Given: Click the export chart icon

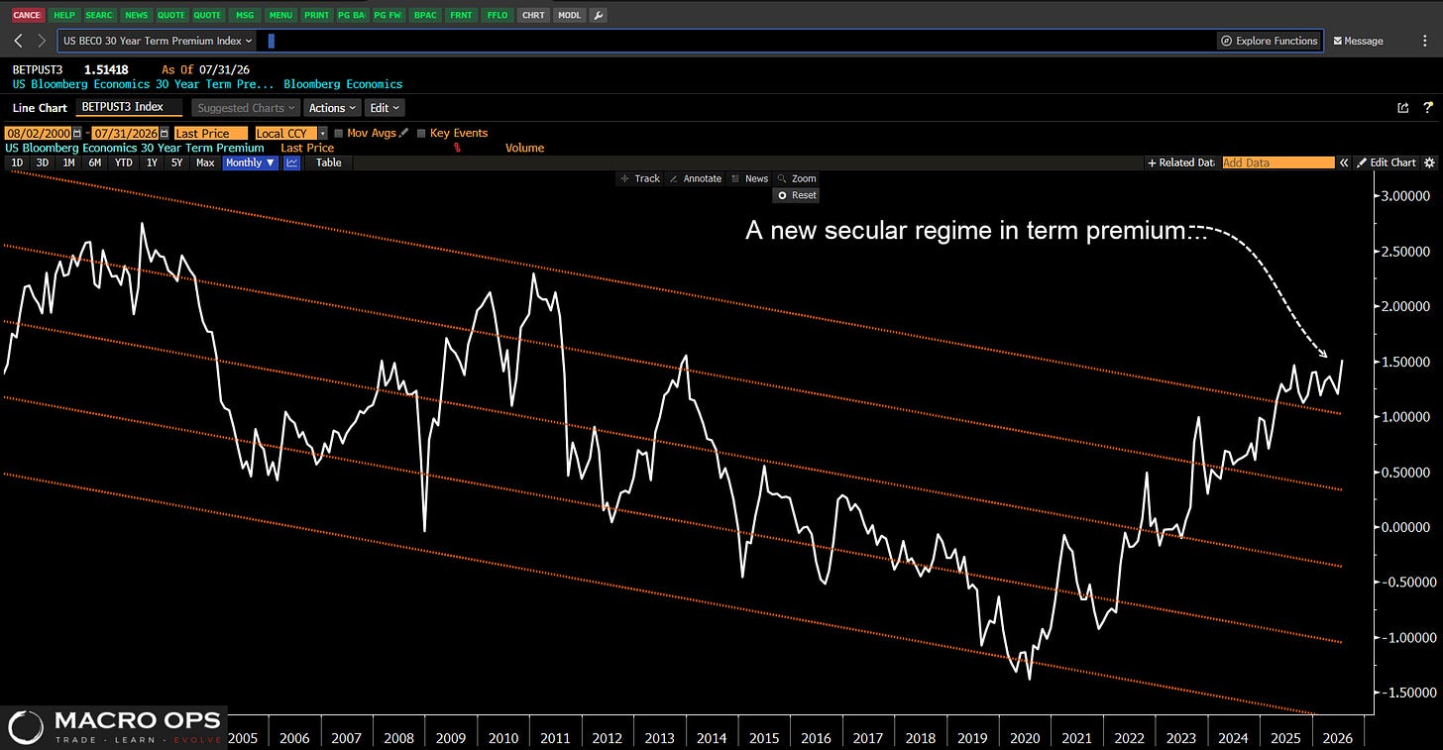Looking at the screenshot, I should coord(1402,108).
